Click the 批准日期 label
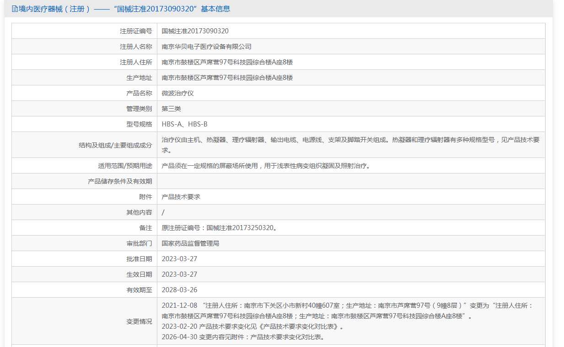 pyautogui.click(x=139, y=259)
